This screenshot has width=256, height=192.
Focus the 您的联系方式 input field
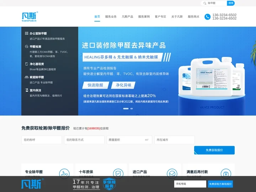coord(84,140)
